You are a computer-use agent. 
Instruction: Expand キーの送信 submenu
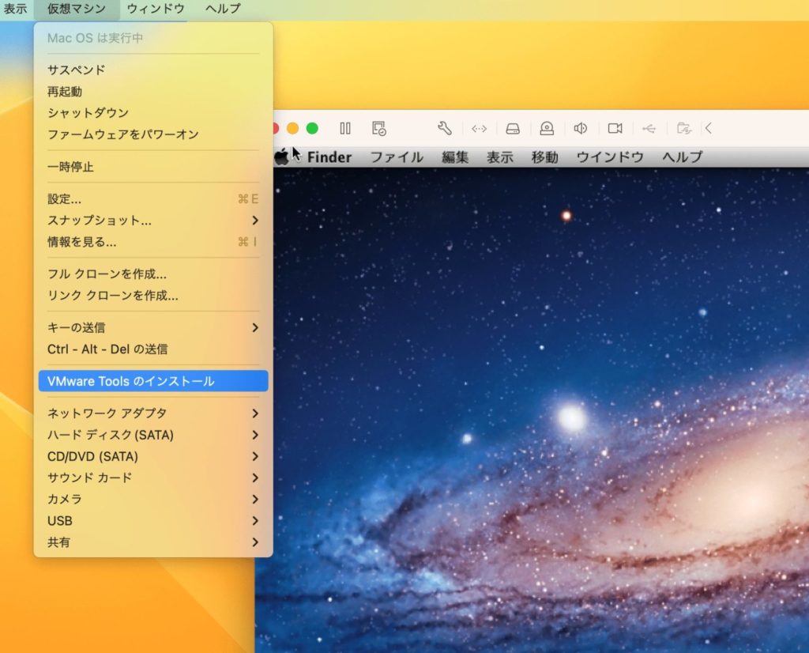click(x=153, y=327)
